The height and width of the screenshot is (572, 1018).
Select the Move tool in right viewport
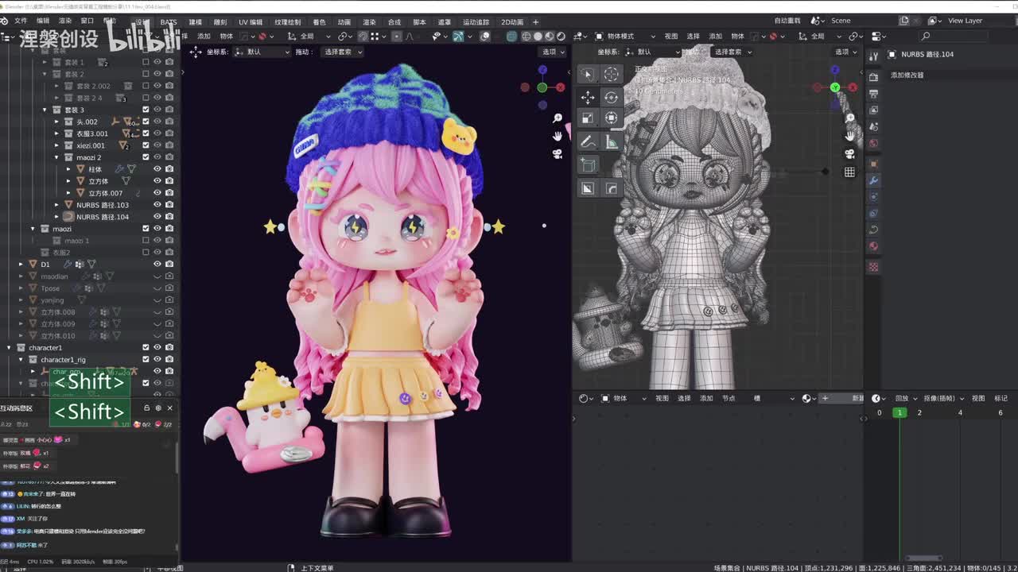pos(588,97)
